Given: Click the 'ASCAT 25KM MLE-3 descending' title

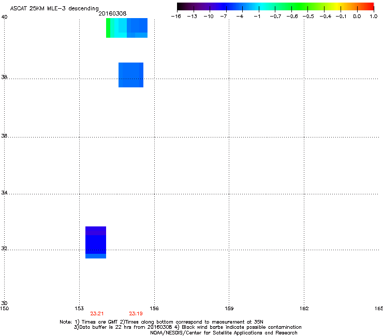Looking at the screenshot, I should click(54, 9).
